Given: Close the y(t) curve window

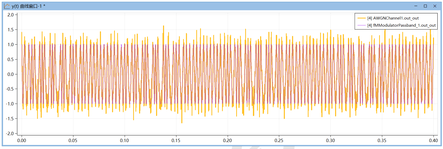Looking at the screenshot, I should [435, 6].
